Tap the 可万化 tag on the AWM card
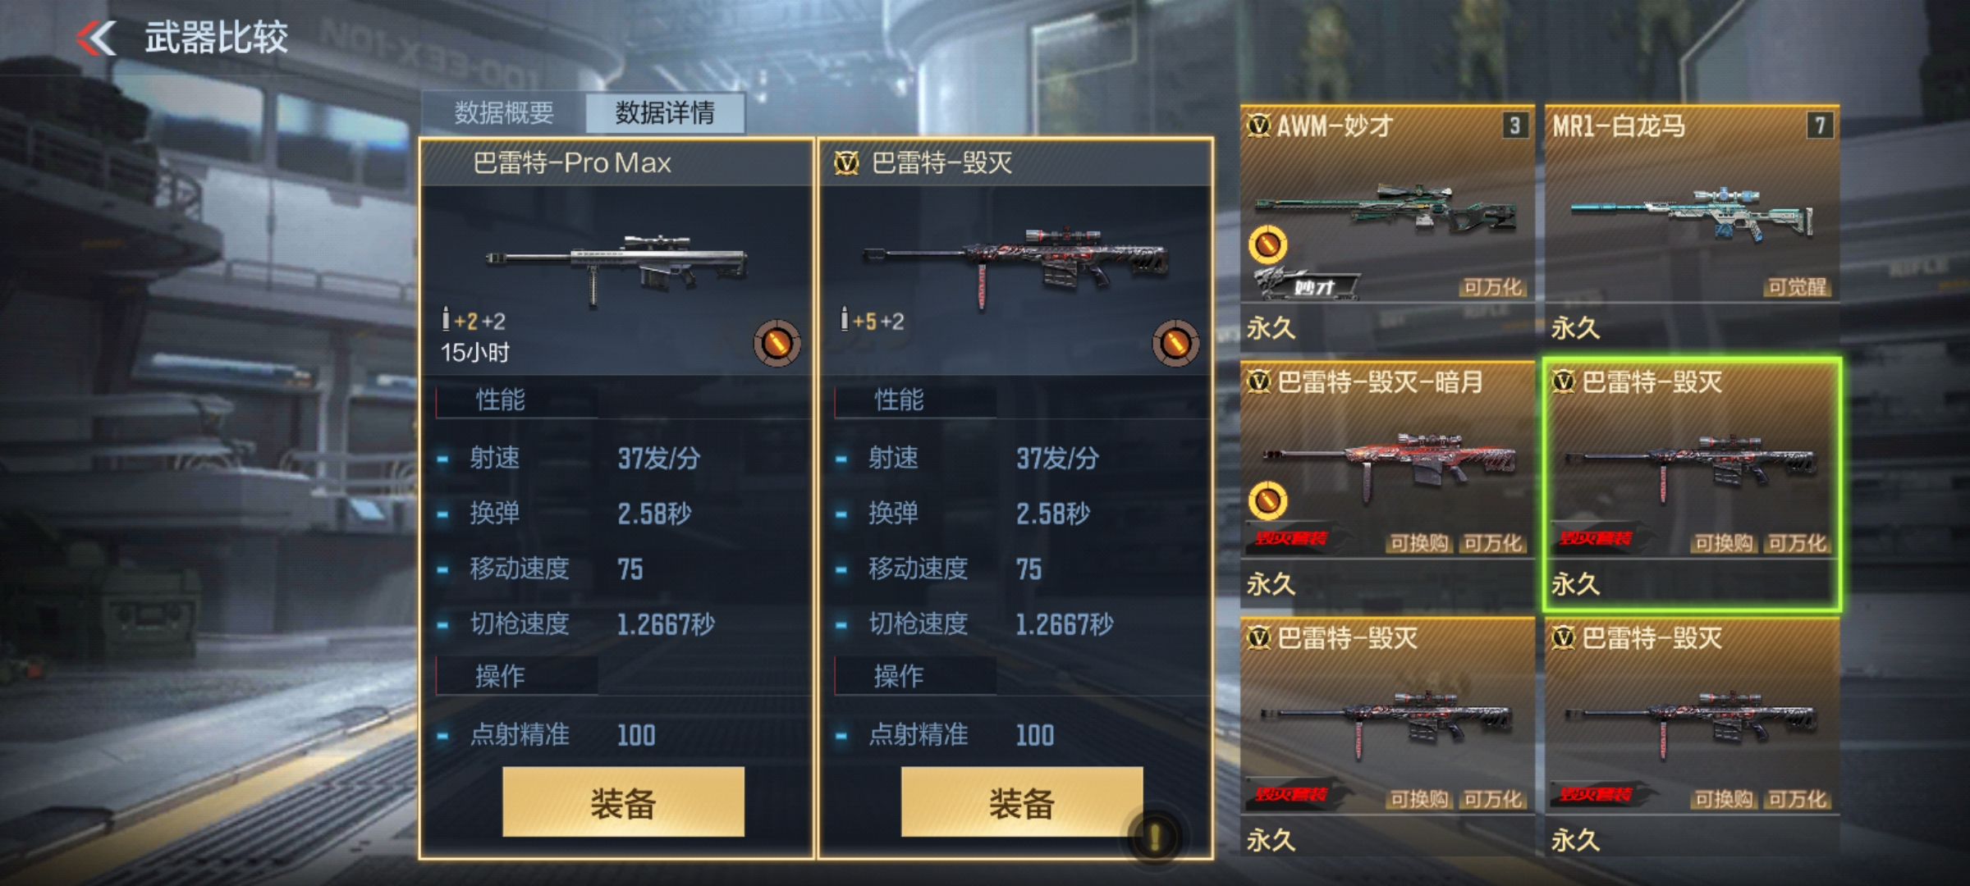Image resolution: width=1970 pixels, height=886 pixels. pyautogui.click(x=1492, y=287)
